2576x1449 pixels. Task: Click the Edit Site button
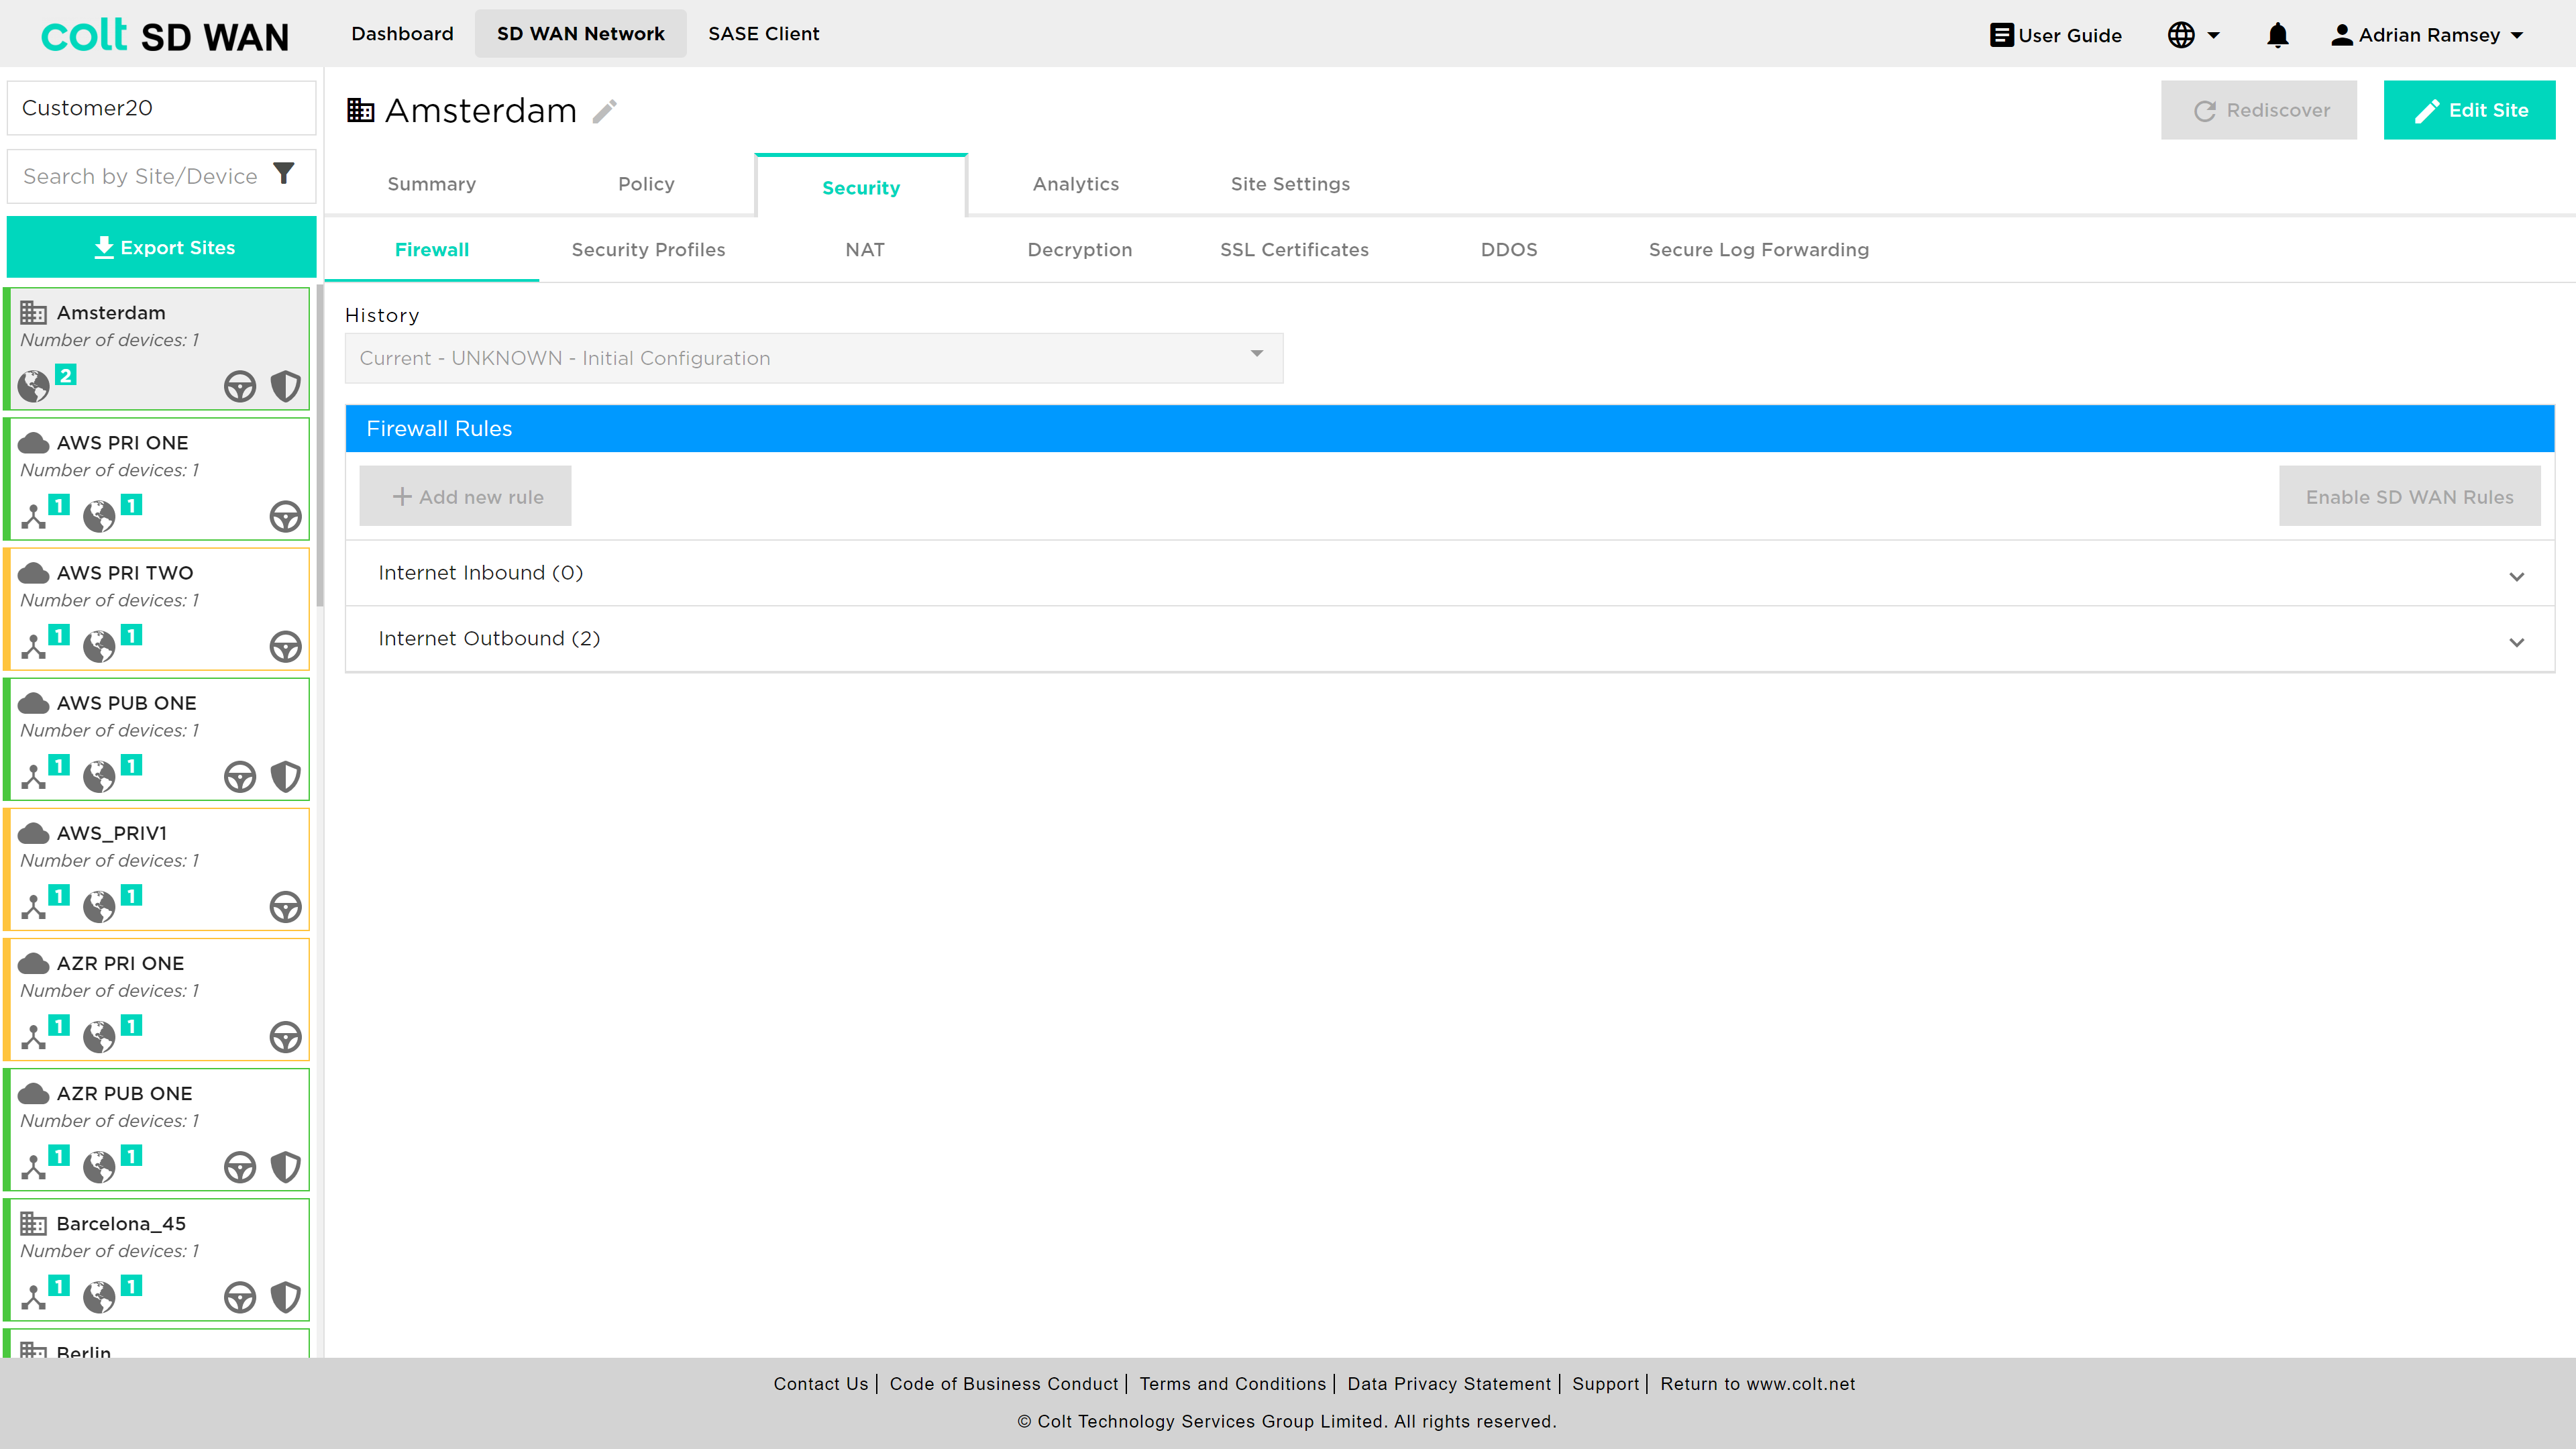click(x=2469, y=110)
